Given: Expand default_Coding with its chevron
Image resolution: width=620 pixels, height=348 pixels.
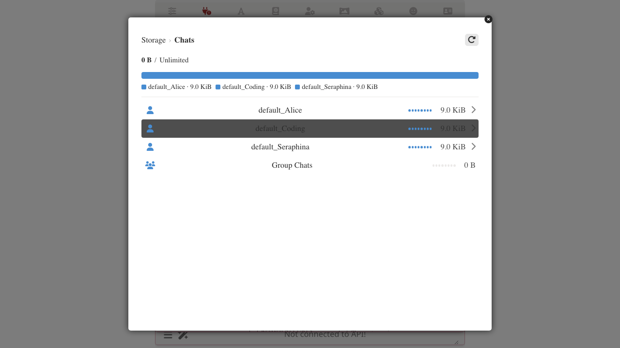Looking at the screenshot, I should coord(474,128).
